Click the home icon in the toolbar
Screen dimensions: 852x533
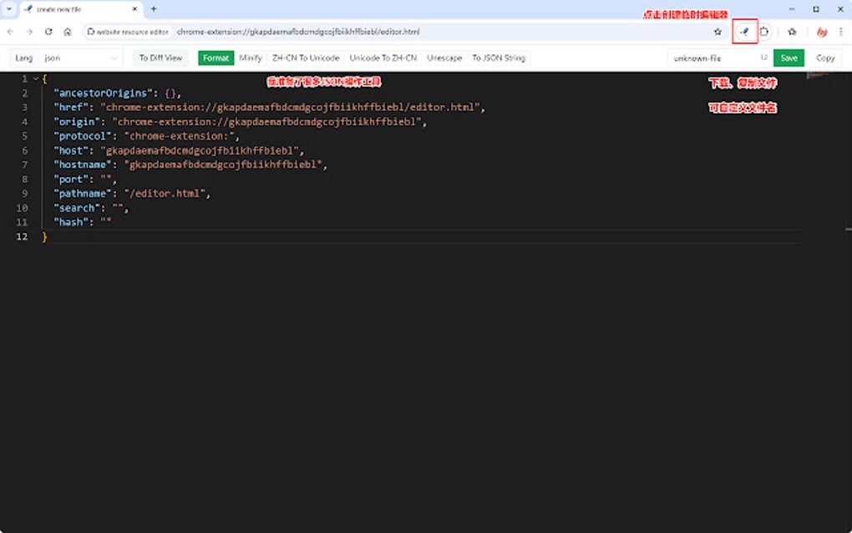pos(68,31)
